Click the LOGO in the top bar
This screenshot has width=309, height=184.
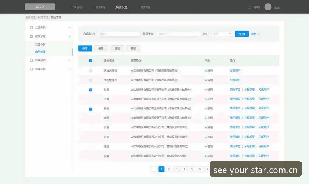(x=40, y=7)
